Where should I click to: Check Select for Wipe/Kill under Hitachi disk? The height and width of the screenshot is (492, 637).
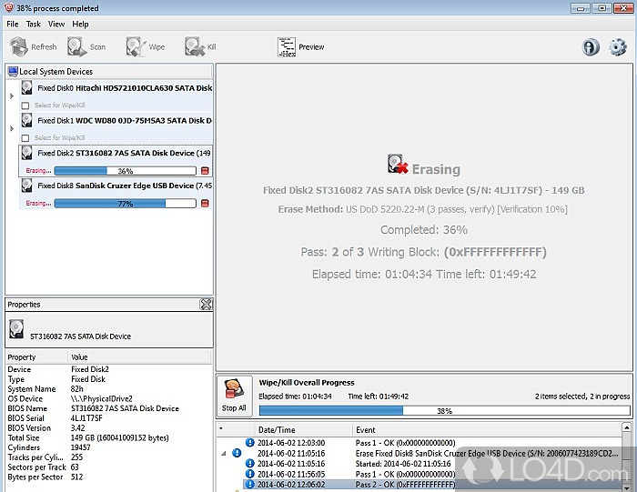click(25, 105)
